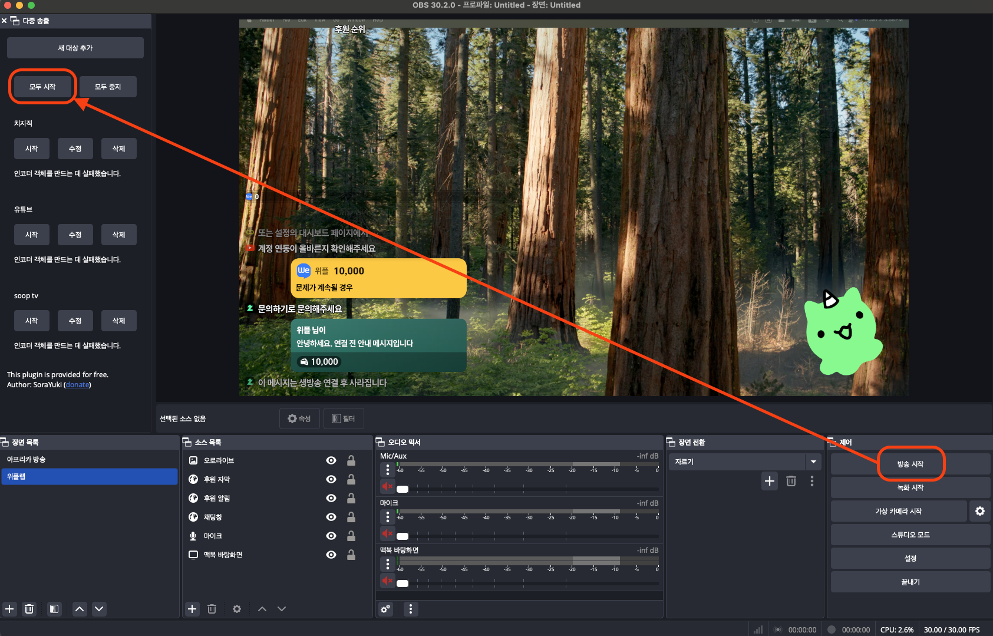Viewport: 993px width, 636px height.
Task: Click 방송 시작 button
Action: 910,464
